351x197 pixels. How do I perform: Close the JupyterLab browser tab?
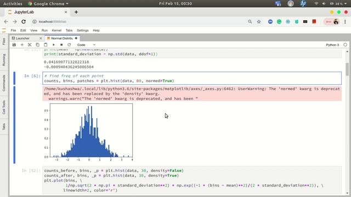(66, 12)
